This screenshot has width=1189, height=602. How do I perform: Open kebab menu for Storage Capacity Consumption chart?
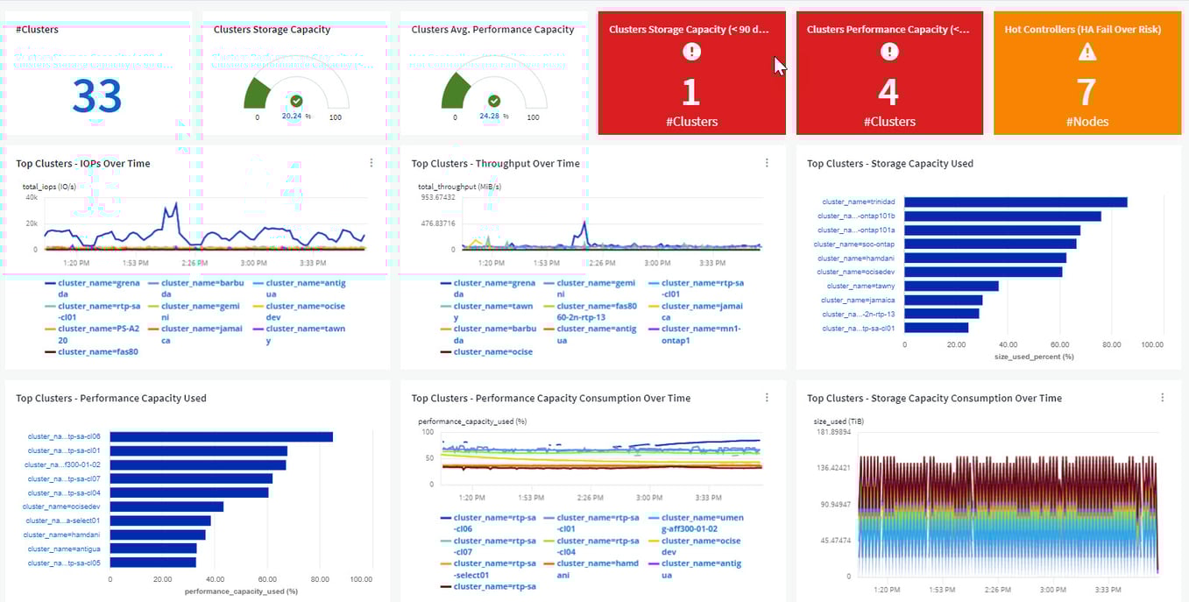click(x=1163, y=398)
